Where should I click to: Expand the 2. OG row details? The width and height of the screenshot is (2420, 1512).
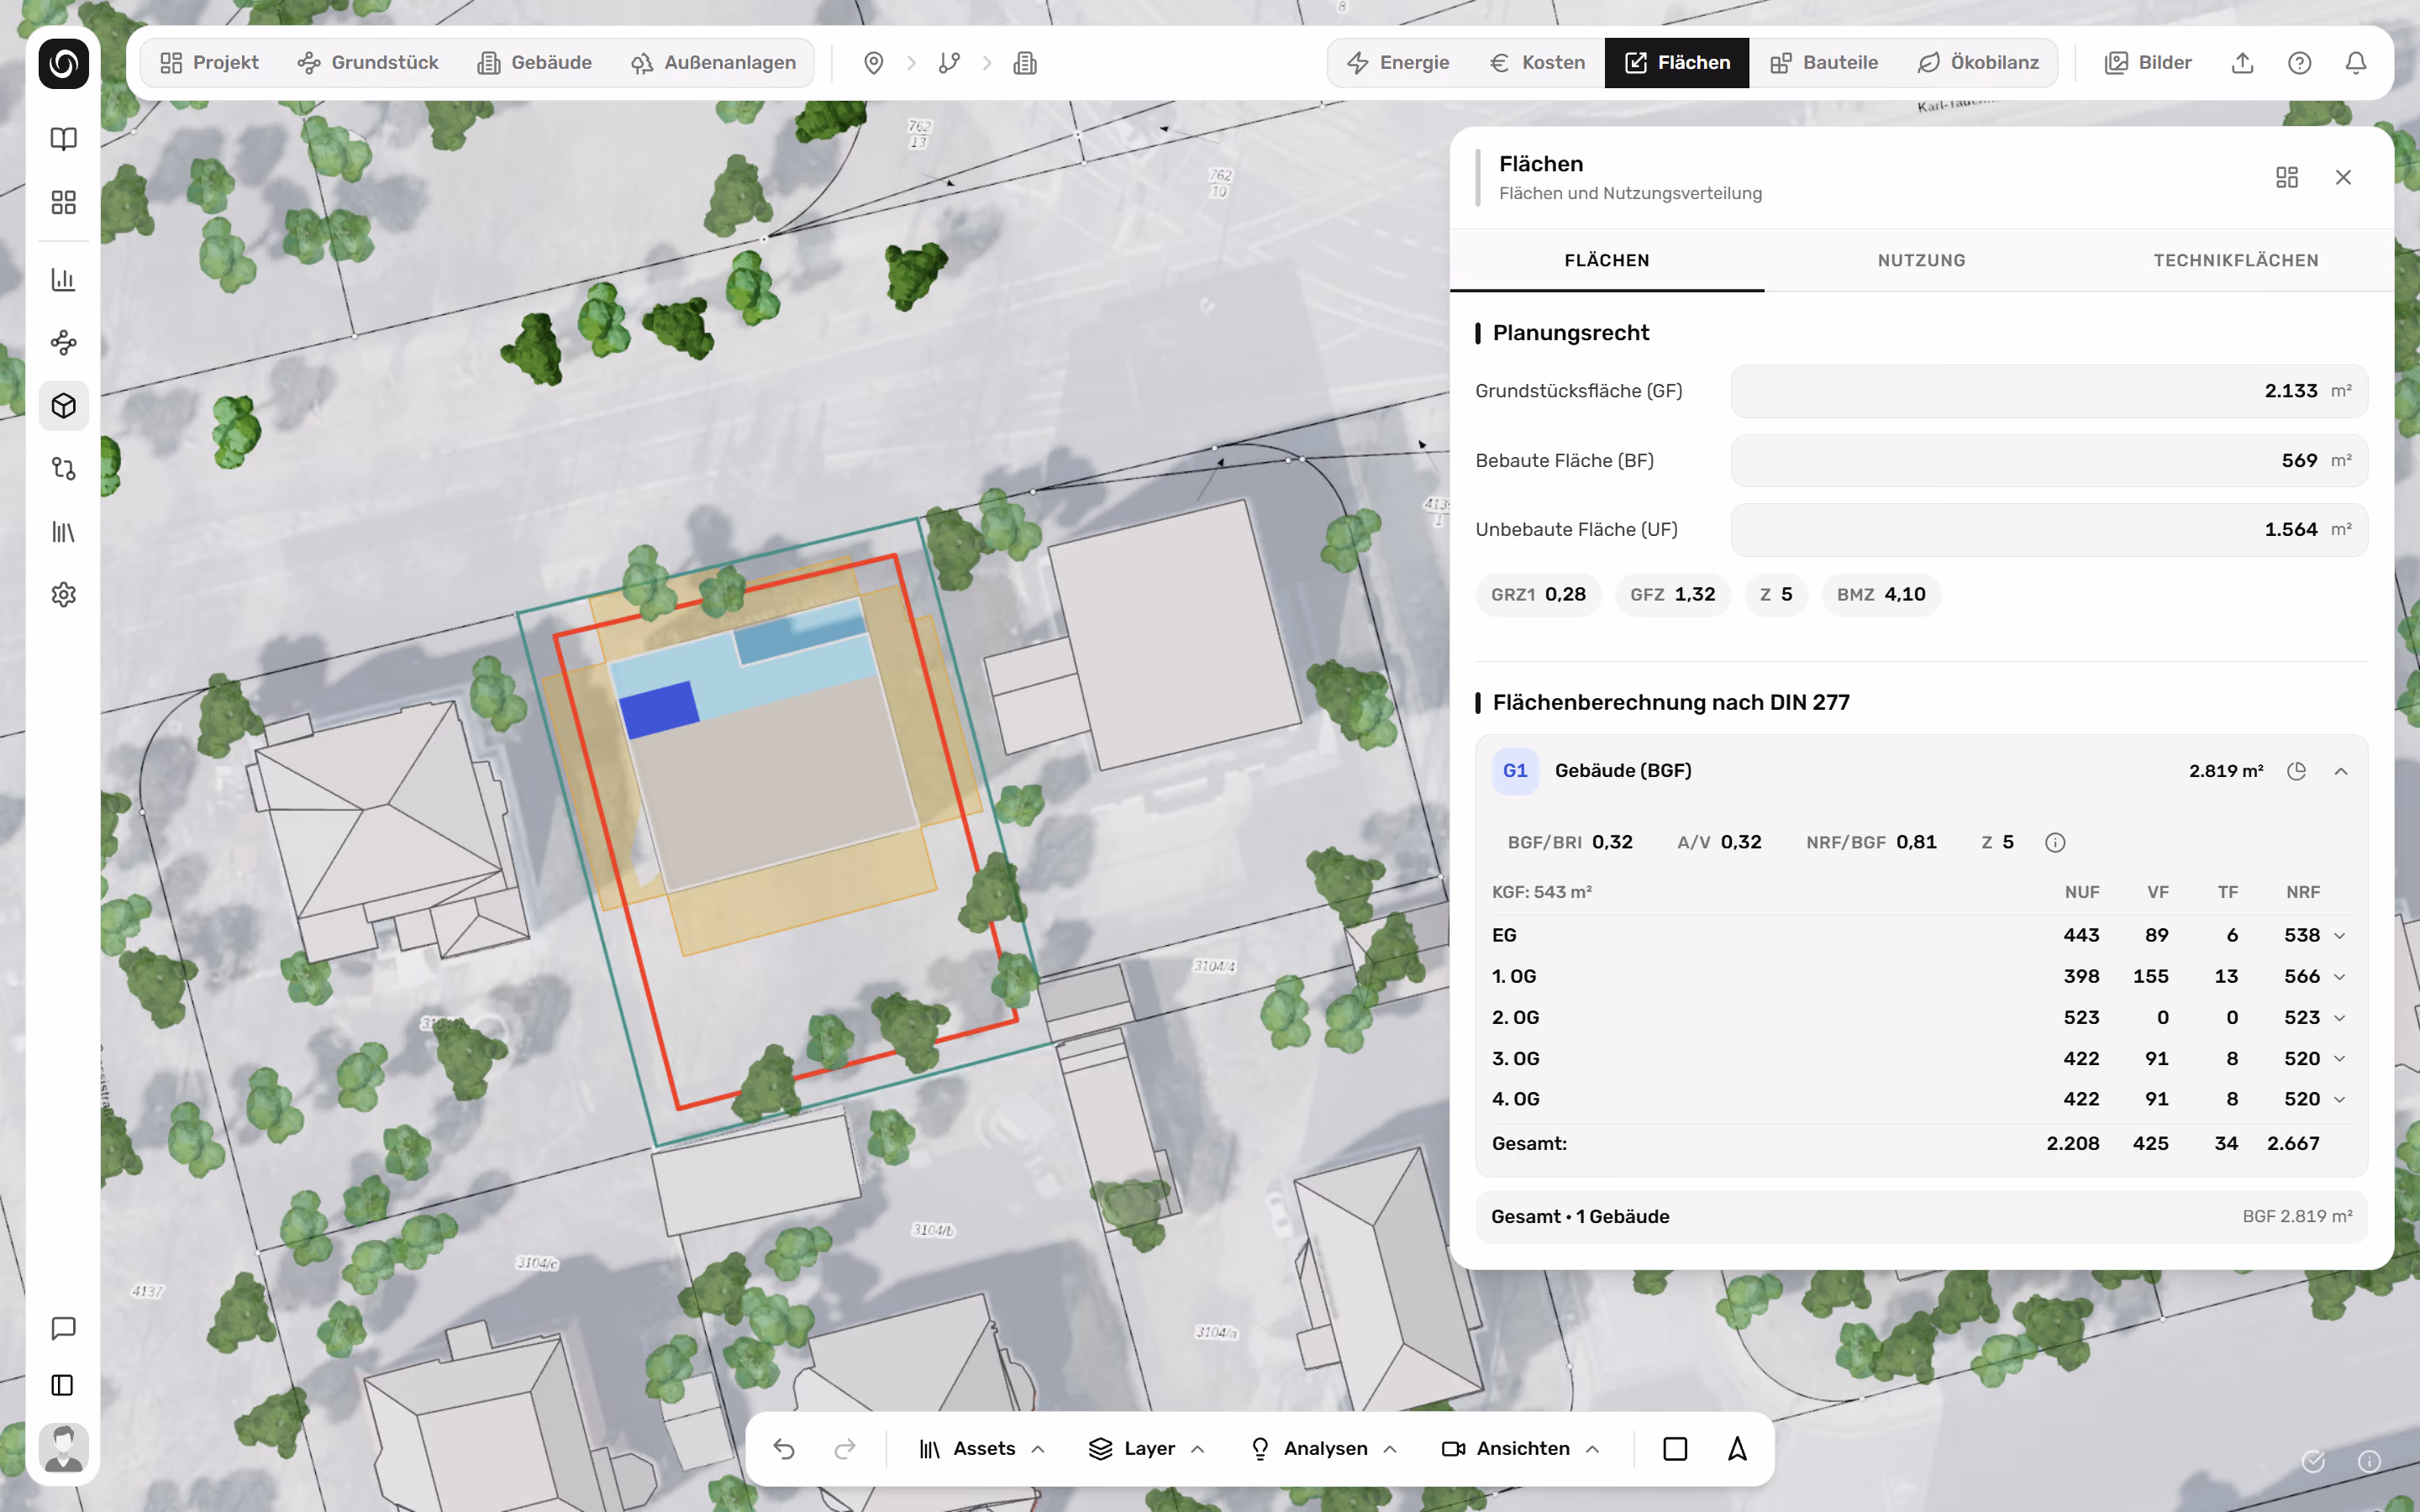point(2340,1018)
